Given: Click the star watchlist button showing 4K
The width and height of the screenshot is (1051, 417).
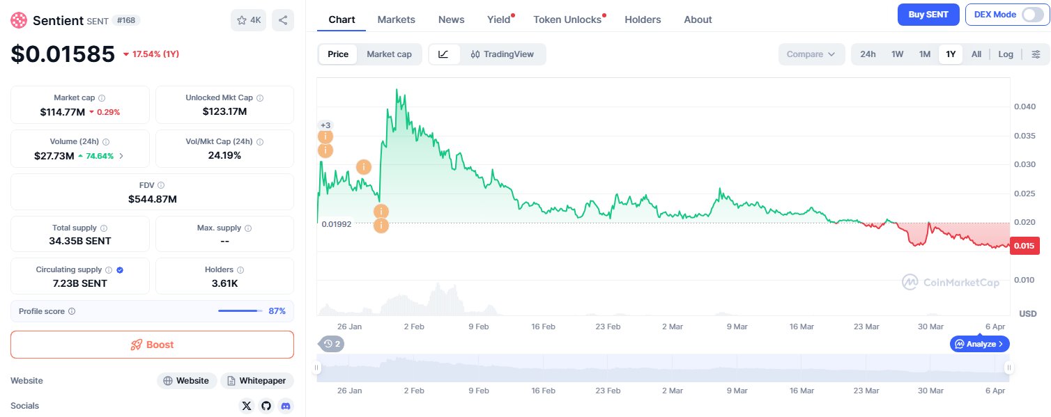Looking at the screenshot, I should (x=249, y=20).
